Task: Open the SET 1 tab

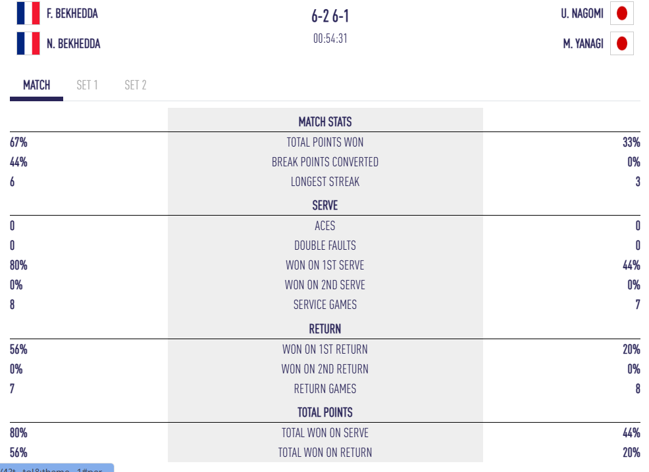Action: click(x=87, y=85)
